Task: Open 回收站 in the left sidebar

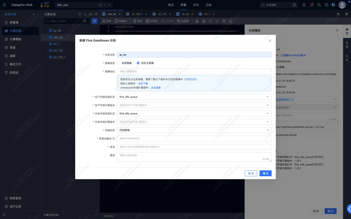Action: [14, 73]
